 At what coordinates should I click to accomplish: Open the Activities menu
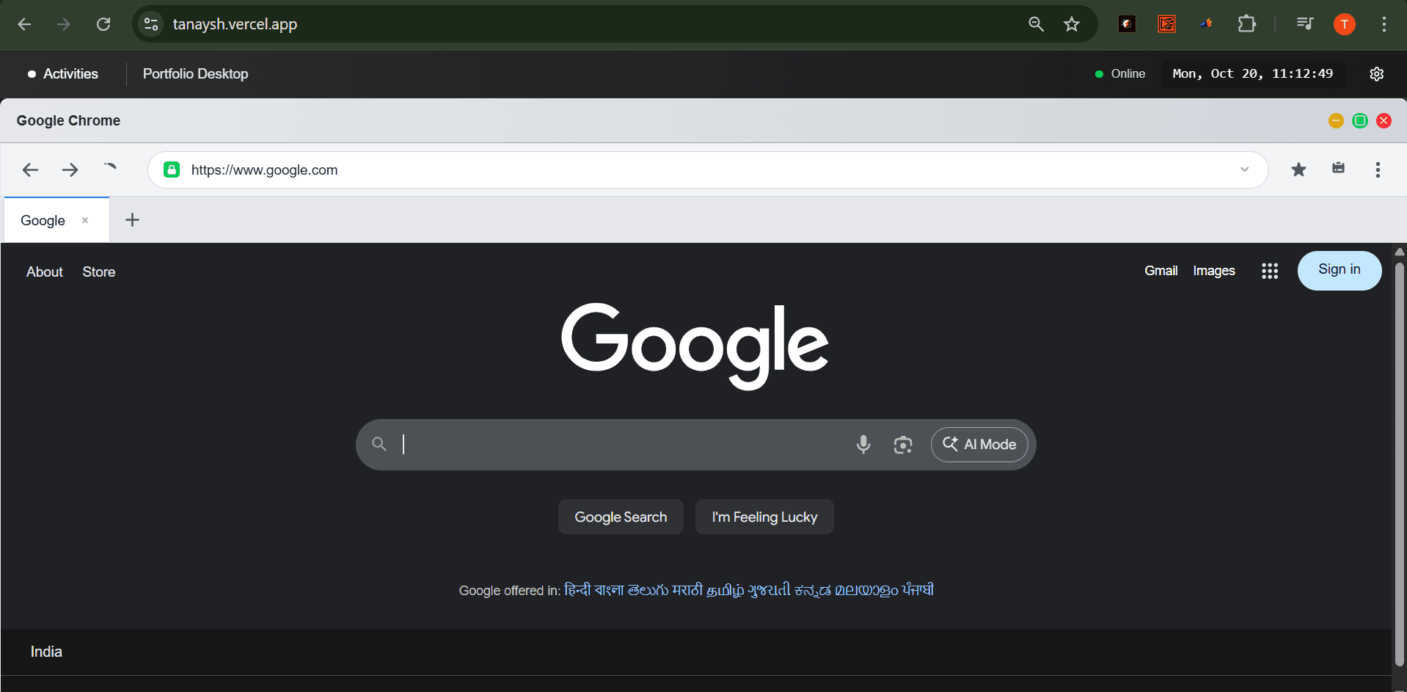[63, 73]
